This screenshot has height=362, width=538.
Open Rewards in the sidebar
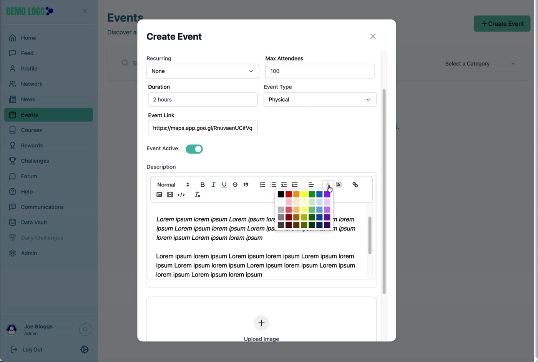(x=48, y=145)
